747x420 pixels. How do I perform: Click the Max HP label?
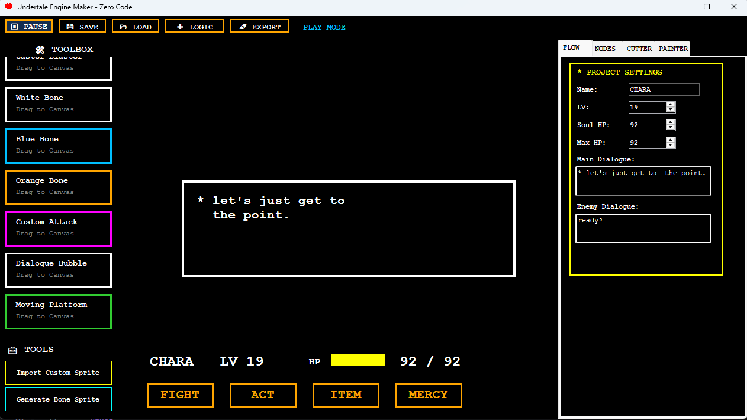(591, 143)
